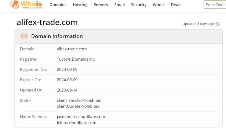
Task: Select the Domain value alifex-trade.com in the table
Action: tap(72, 49)
